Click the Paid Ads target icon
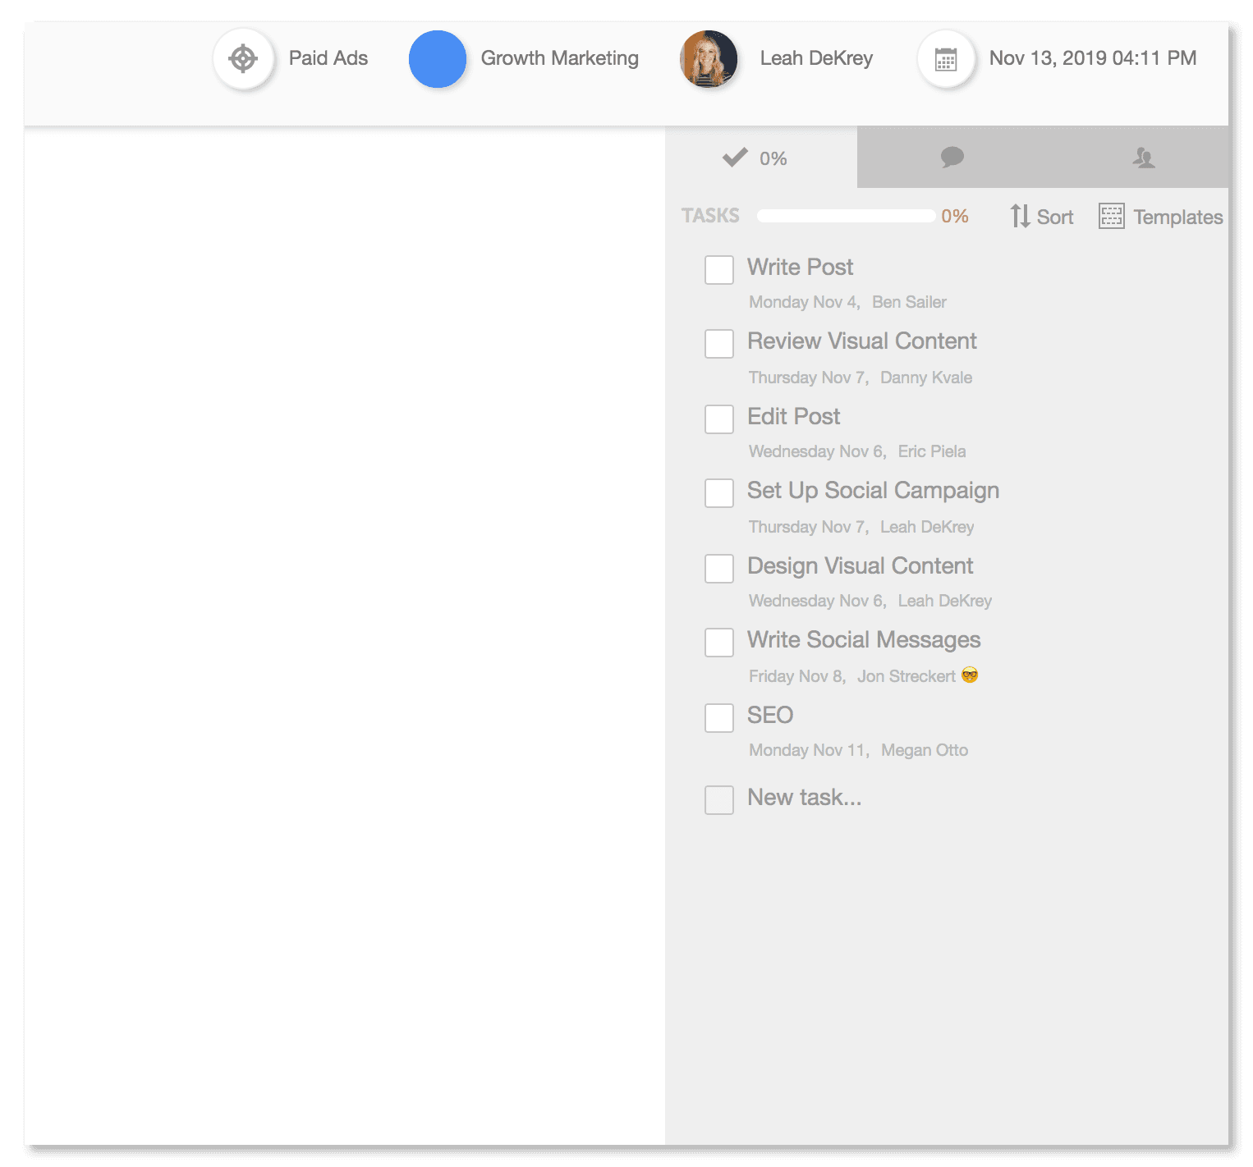 click(243, 59)
